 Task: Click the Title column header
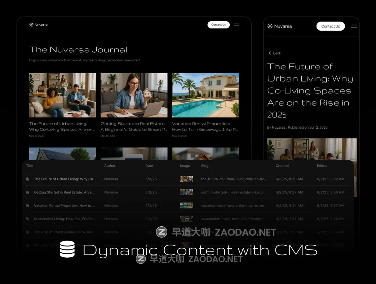pos(30,166)
